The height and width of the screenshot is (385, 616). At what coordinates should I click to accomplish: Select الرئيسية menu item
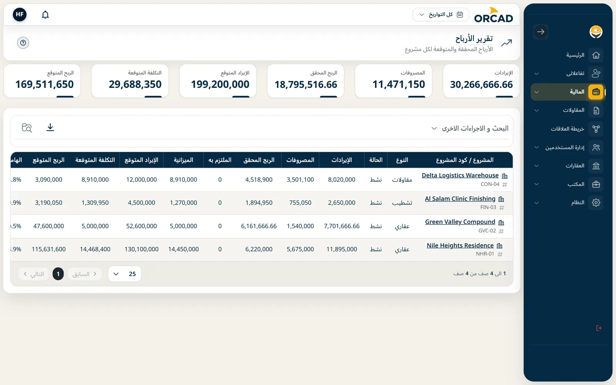click(x=575, y=55)
